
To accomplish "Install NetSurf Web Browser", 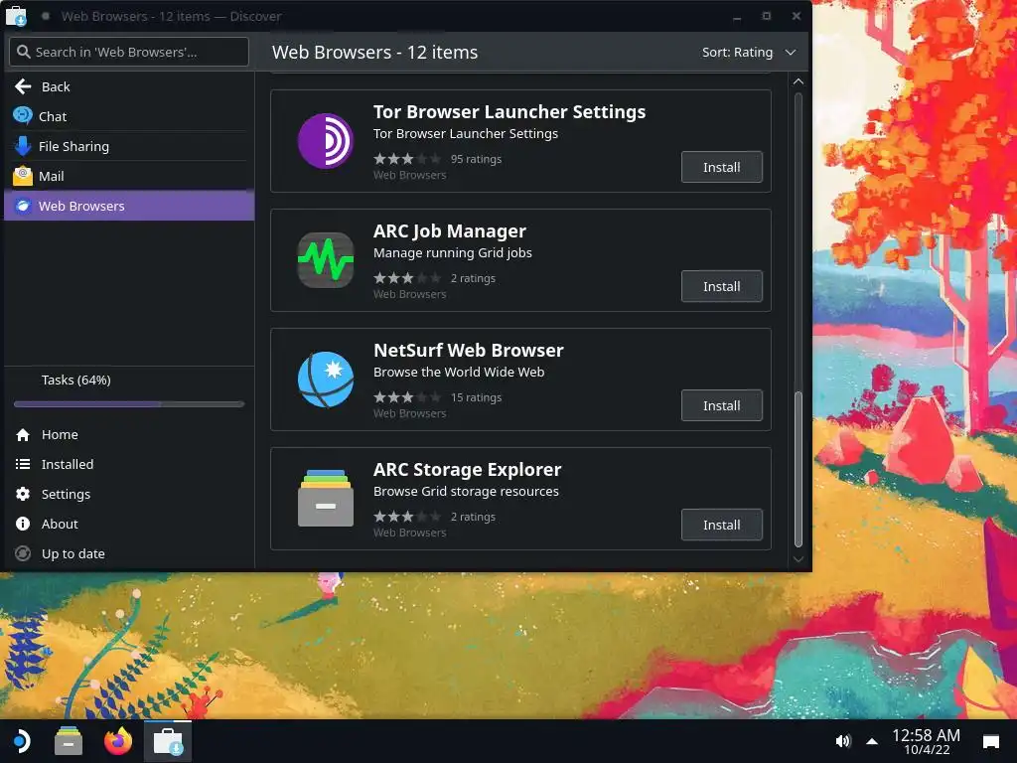I will pos(721,405).
